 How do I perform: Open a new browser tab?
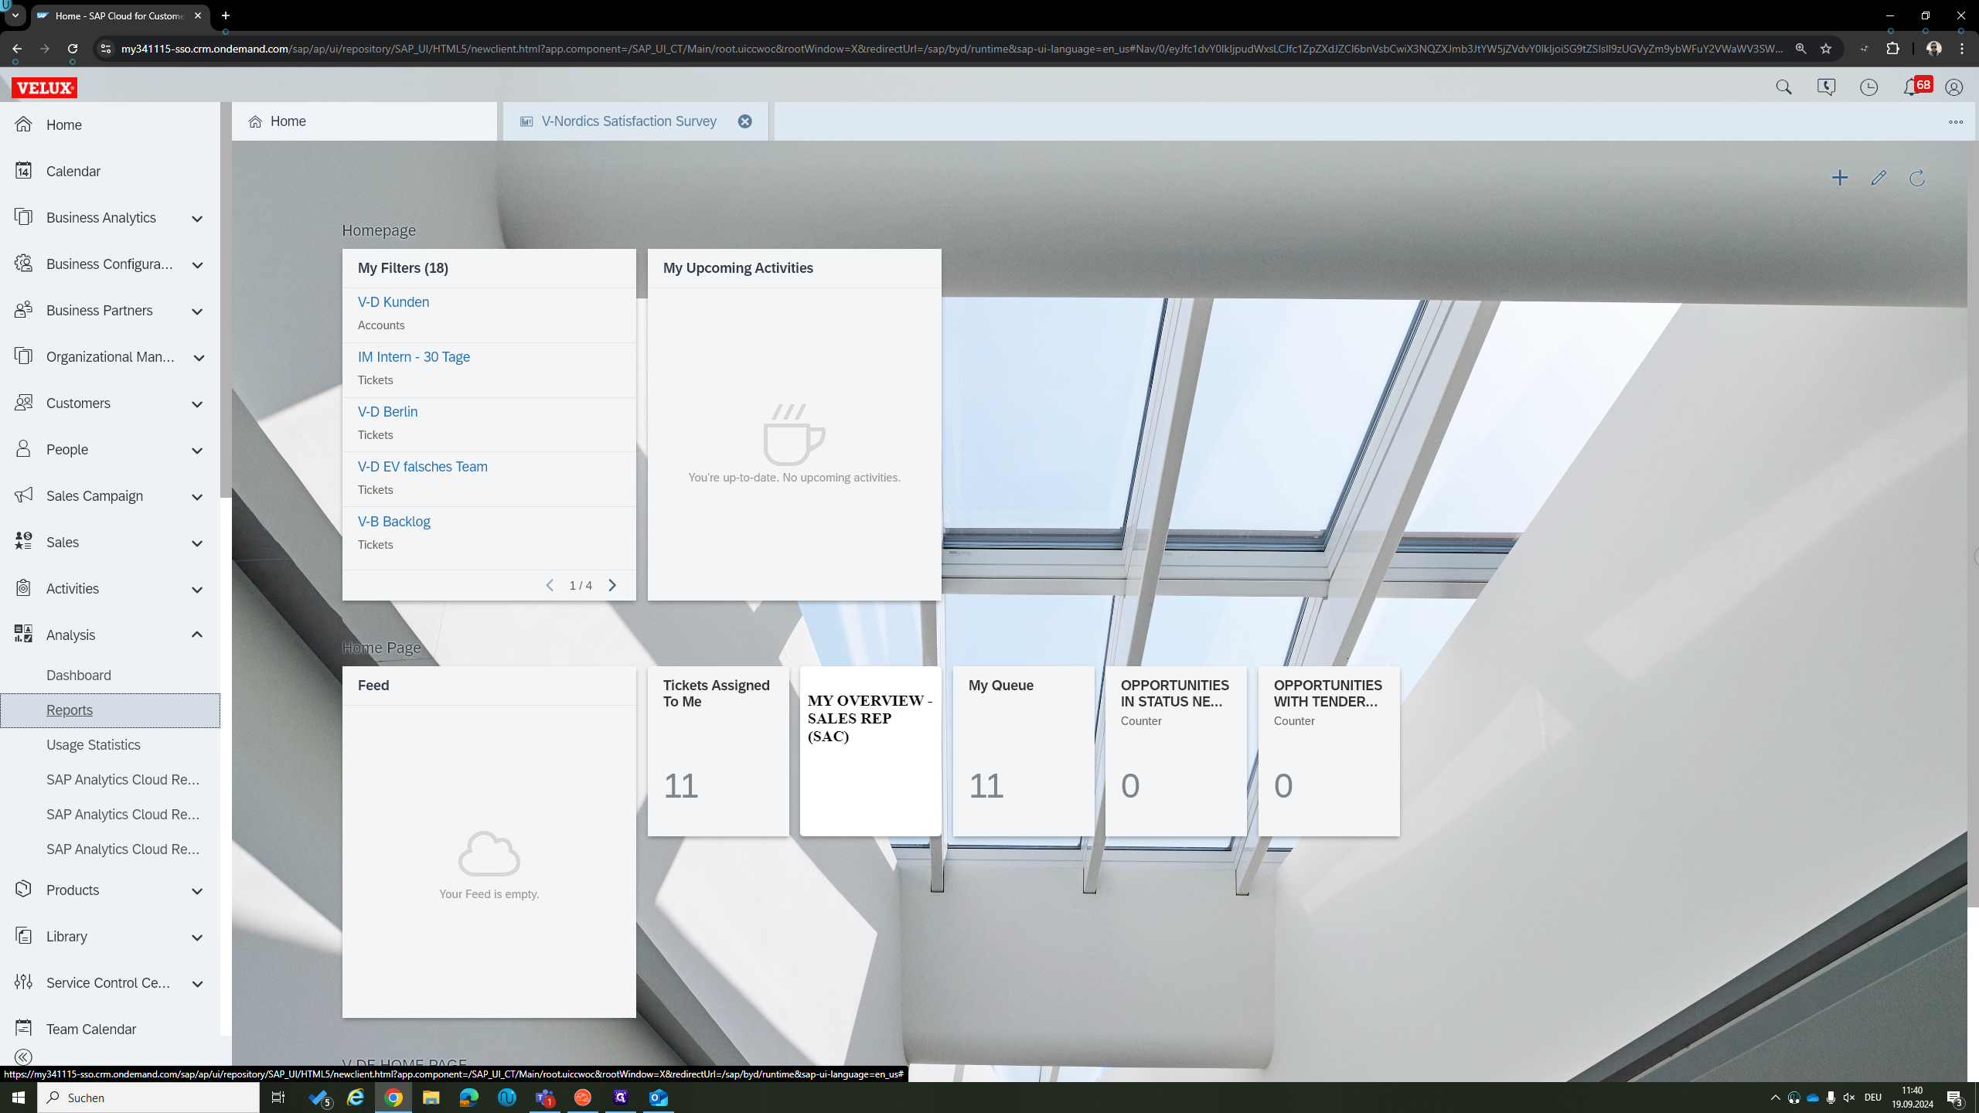tap(226, 15)
